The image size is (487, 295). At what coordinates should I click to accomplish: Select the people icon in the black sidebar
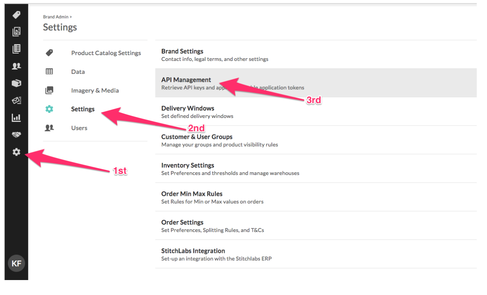(16, 66)
